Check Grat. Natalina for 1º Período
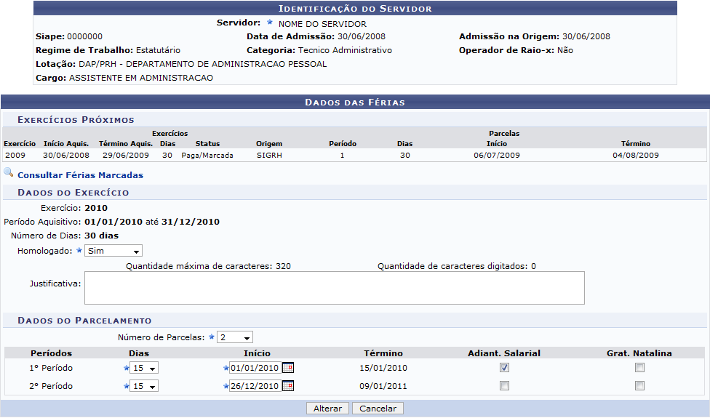This screenshot has height=418, width=710. coord(639,368)
